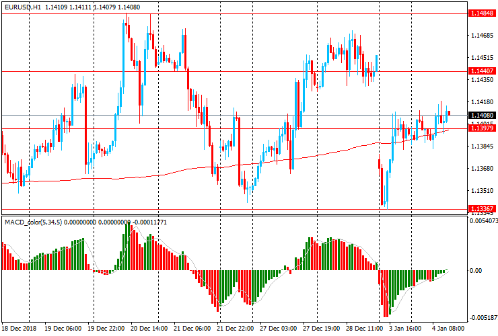Image resolution: width=498 pixels, height=336 pixels.
Task: Click the 18 Dec 2018 date label
Action: click(x=20, y=330)
